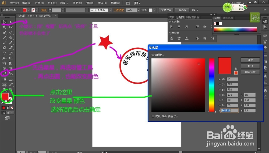Click horizontal align left icon

coord(171,27)
